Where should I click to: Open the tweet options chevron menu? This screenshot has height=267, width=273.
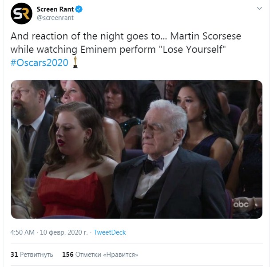pos(260,9)
